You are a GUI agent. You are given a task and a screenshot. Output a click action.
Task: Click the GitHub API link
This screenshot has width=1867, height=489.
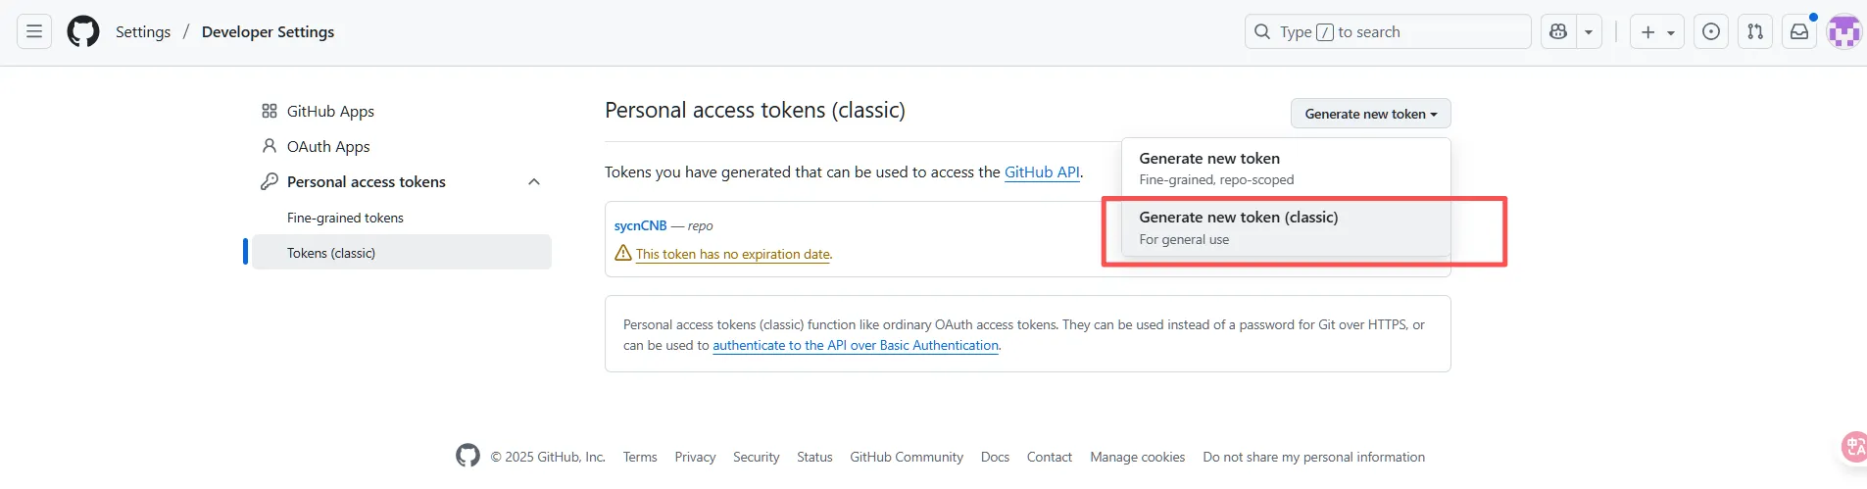click(x=1042, y=172)
